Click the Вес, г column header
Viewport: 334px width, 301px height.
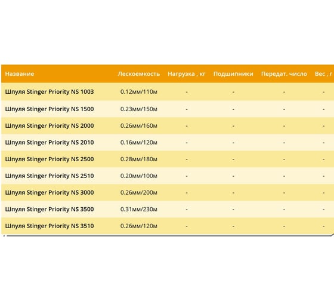[323, 74]
